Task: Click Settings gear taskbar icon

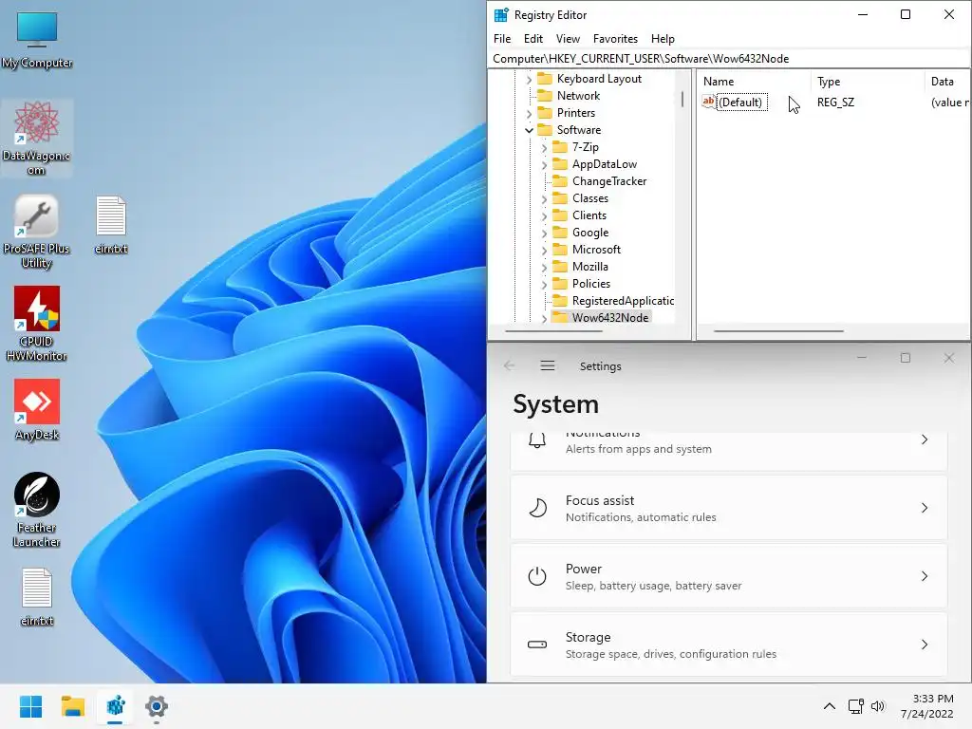Action: point(157,706)
